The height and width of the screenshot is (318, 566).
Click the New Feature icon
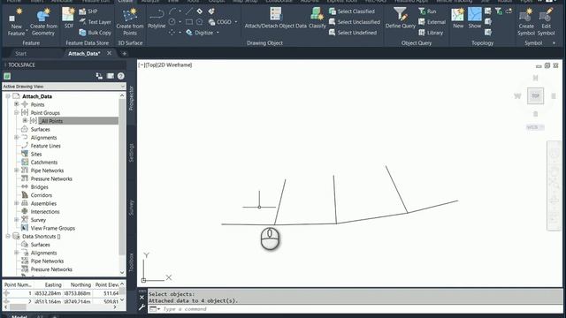(x=16, y=22)
